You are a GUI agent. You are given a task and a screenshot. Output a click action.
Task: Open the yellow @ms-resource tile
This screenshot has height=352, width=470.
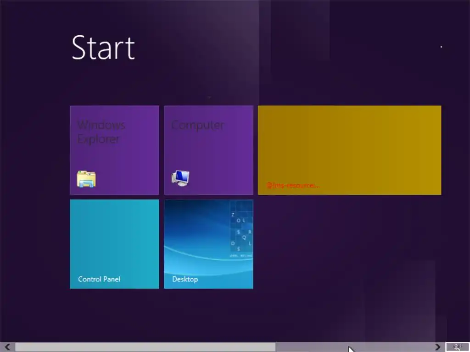point(349,150)
